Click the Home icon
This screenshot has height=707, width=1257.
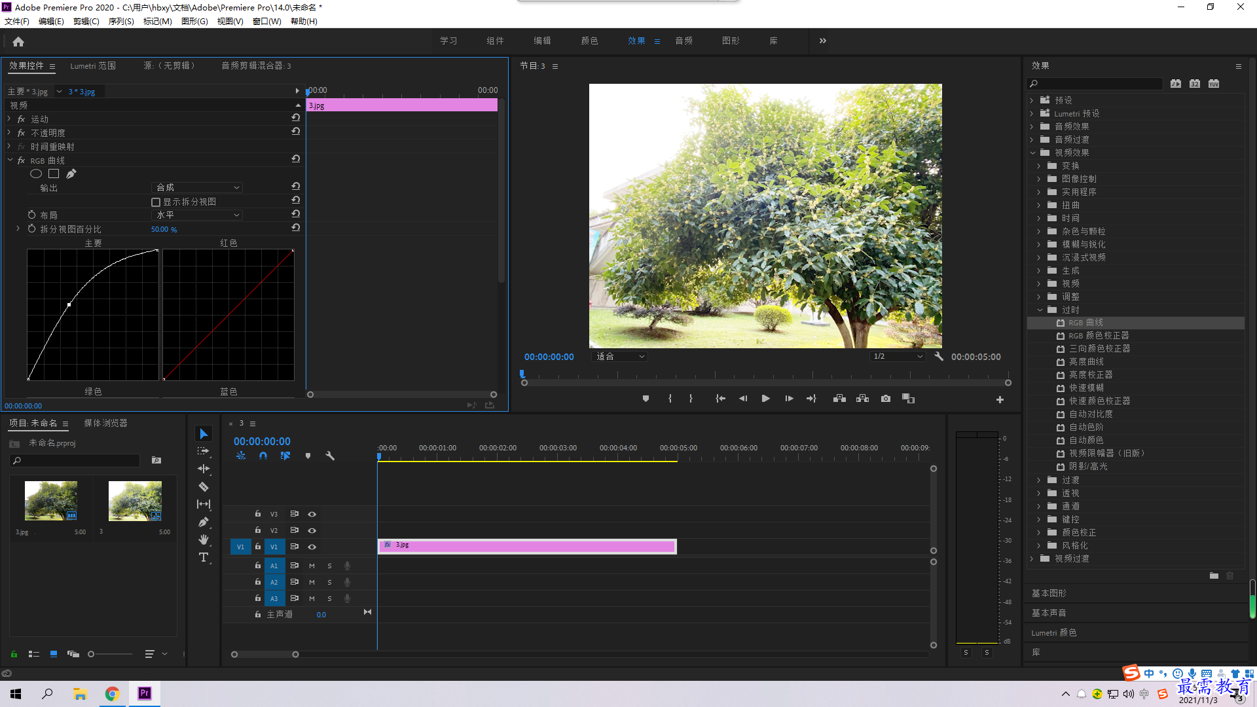click(x=18, y=42)
